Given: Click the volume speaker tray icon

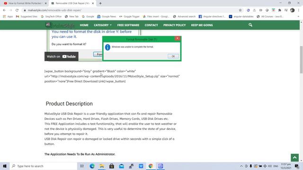Looking at the screenshot, I should tap(270, 166).
